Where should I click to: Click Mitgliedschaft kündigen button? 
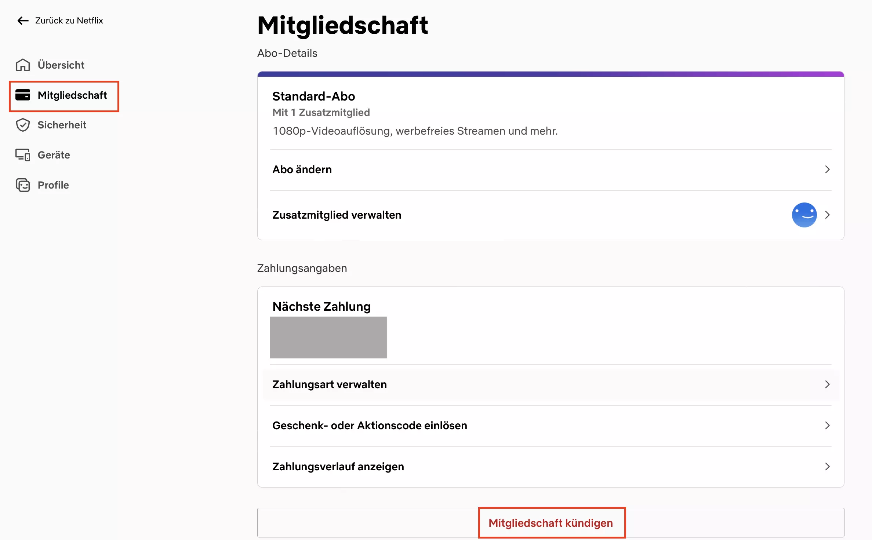551,522
